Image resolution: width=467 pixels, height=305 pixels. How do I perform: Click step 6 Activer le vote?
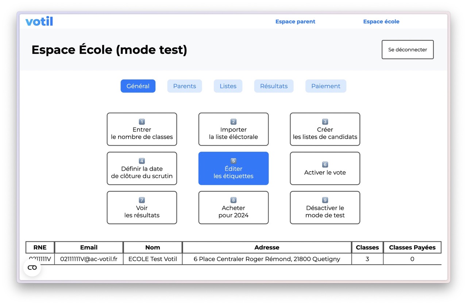(325, 168)
